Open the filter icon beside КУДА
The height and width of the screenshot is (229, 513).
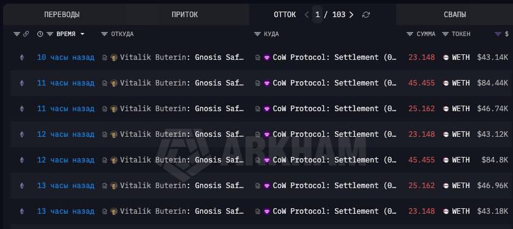tap(257, 34)
